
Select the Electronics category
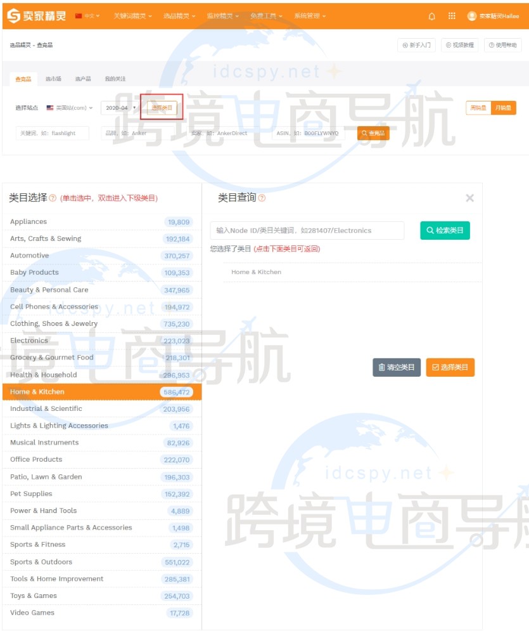pos(29,341)
